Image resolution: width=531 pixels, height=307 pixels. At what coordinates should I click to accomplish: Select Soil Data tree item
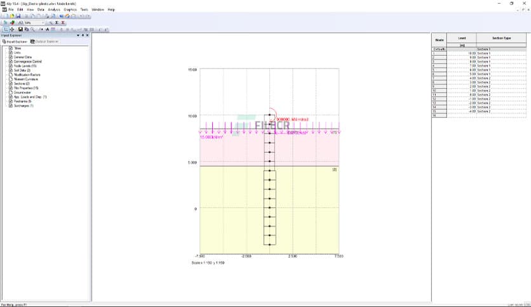(x=22, y=70)
